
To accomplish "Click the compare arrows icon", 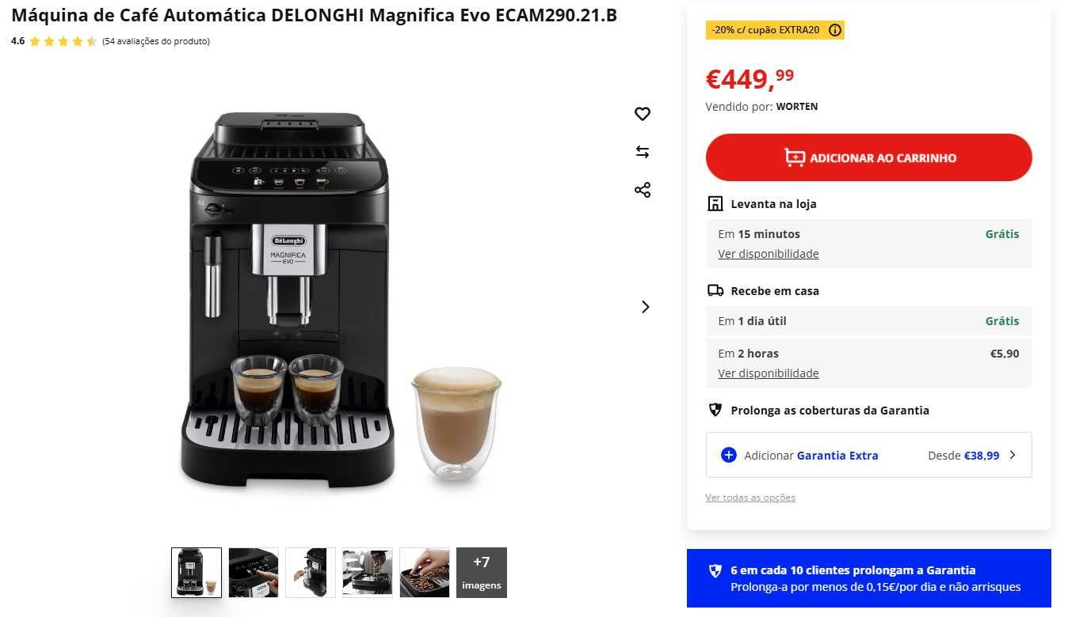I will [x=643, y=152].
